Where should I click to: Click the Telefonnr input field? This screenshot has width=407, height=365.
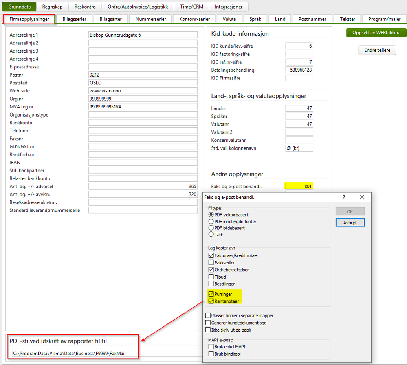[x=143, y=131]
